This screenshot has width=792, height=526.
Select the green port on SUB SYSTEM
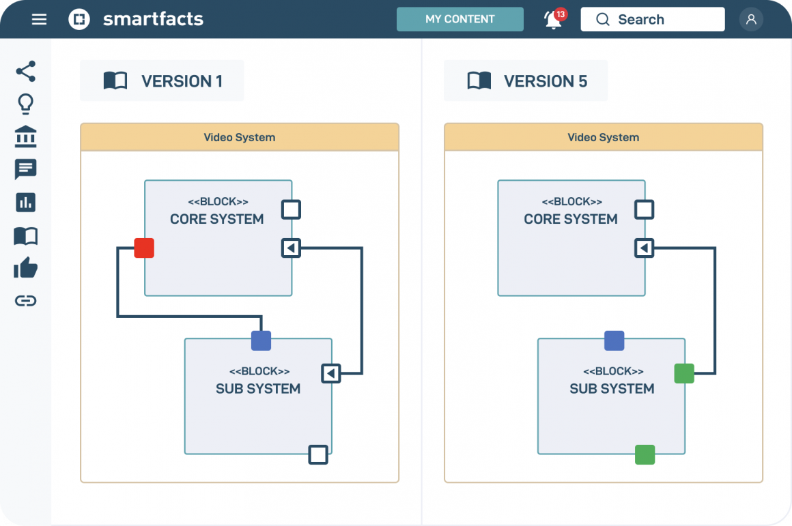point(684,373)
